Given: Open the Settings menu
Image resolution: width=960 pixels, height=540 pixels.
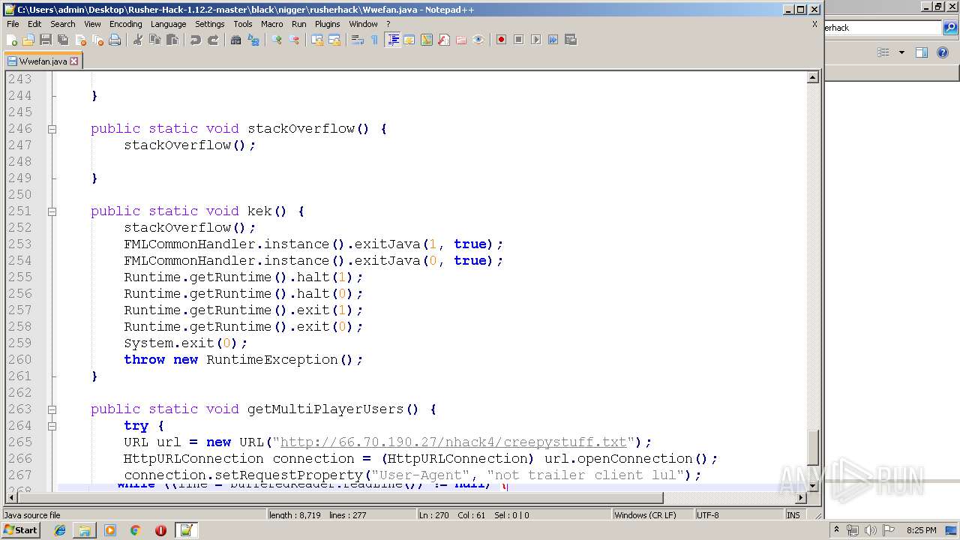Looking at the screenshot, I should coord(210,24).
